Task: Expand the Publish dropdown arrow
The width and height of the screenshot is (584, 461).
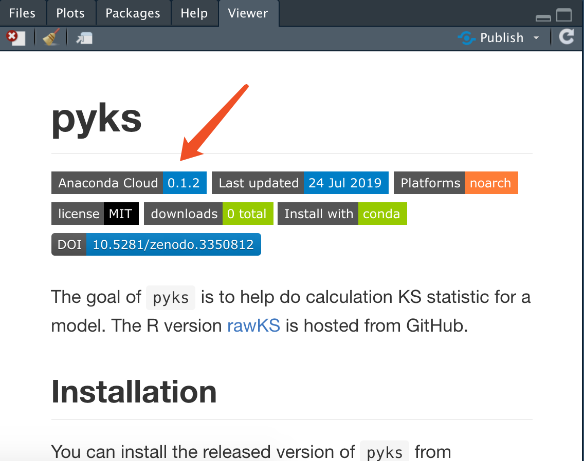Action: point(536,37)
